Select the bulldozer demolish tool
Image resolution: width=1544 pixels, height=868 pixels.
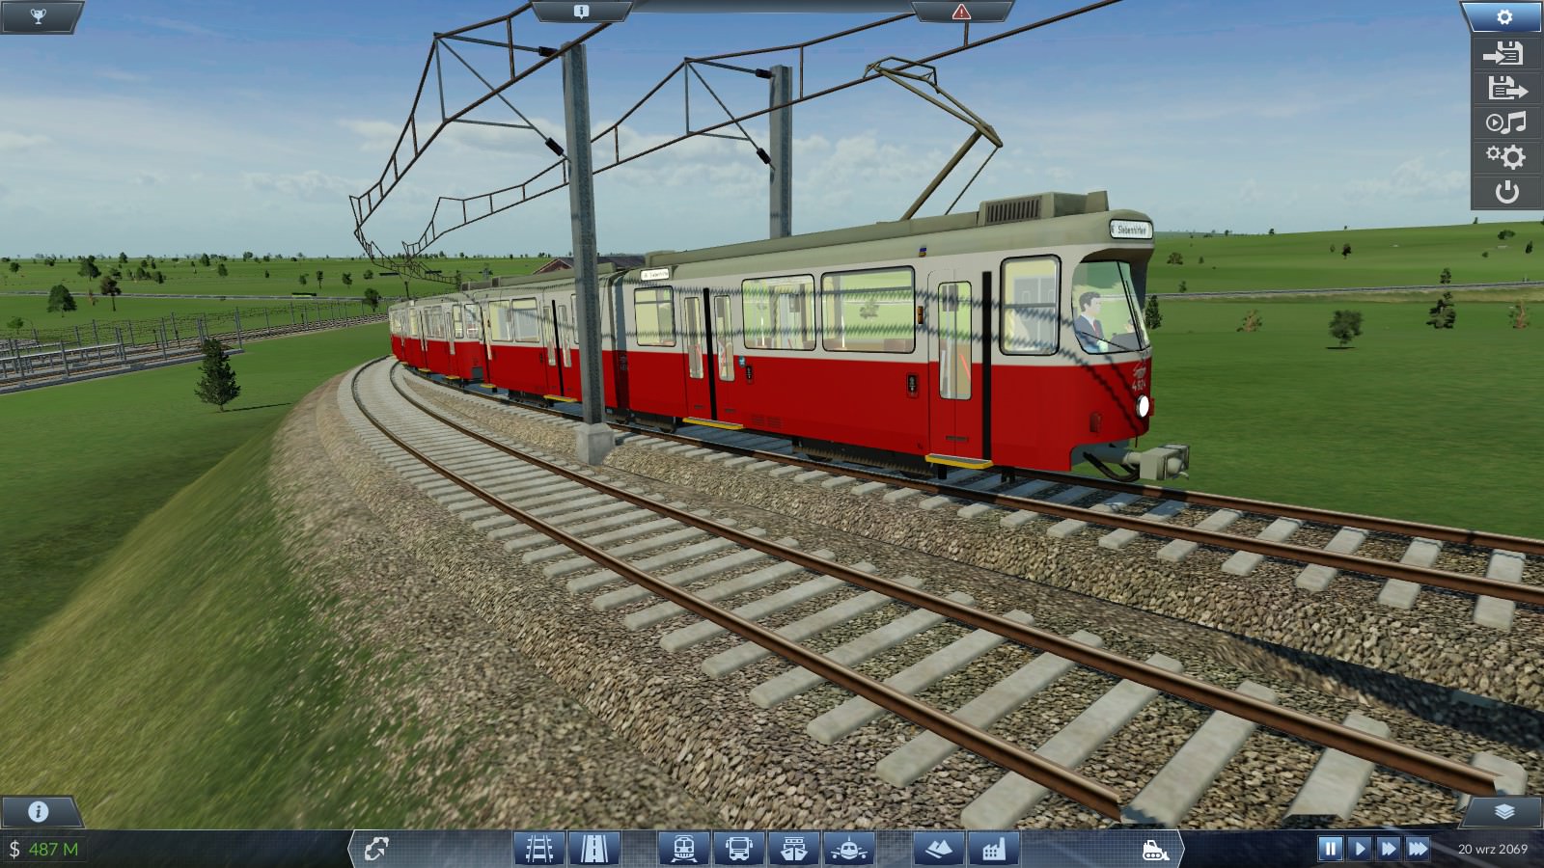(x=1154, y=850)
